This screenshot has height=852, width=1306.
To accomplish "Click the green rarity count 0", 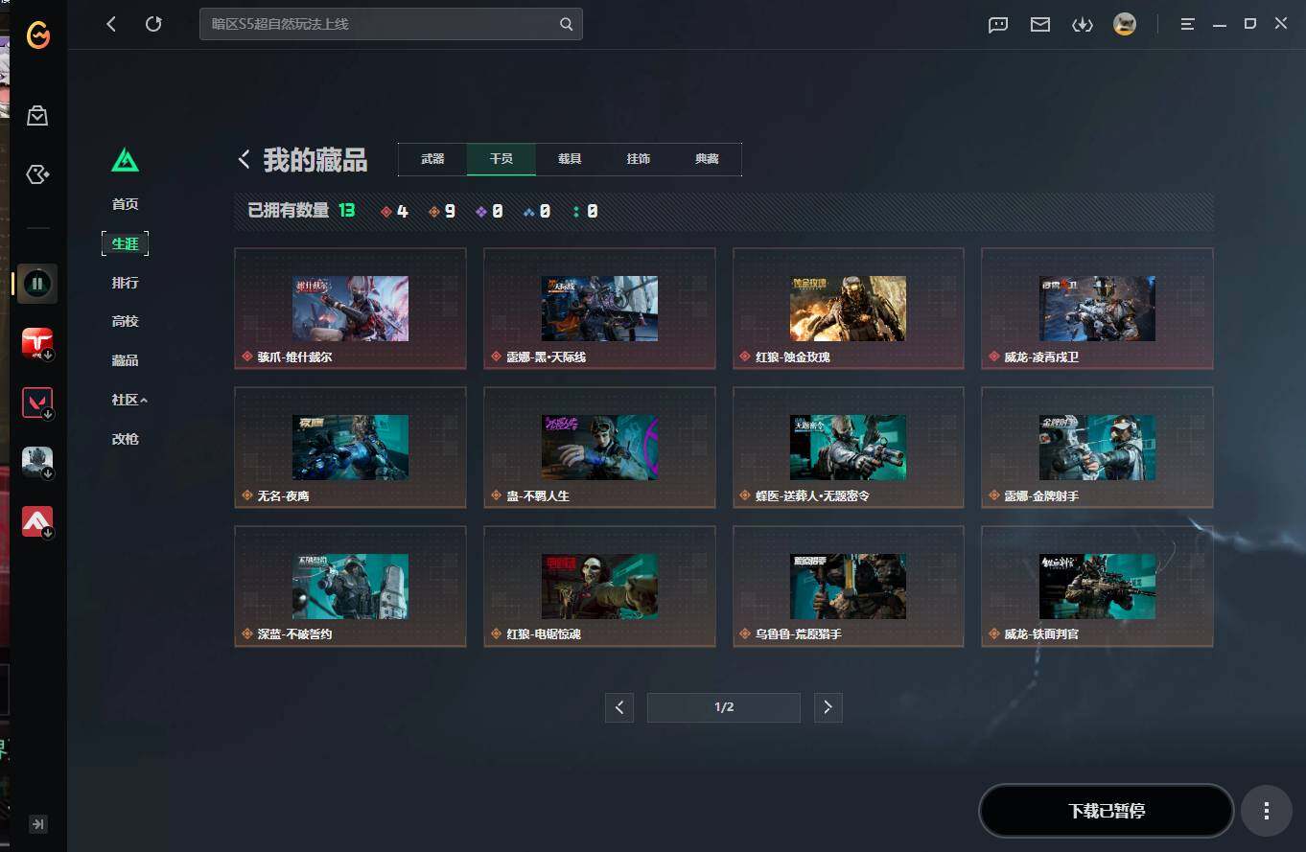I will pyautogui.click(x=585, y=211).
